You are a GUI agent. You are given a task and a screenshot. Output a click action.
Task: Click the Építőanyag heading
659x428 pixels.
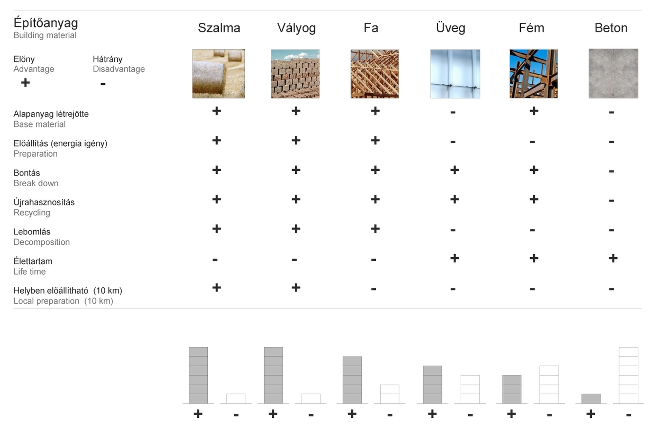pyautogui.click(x=46, y=23)
